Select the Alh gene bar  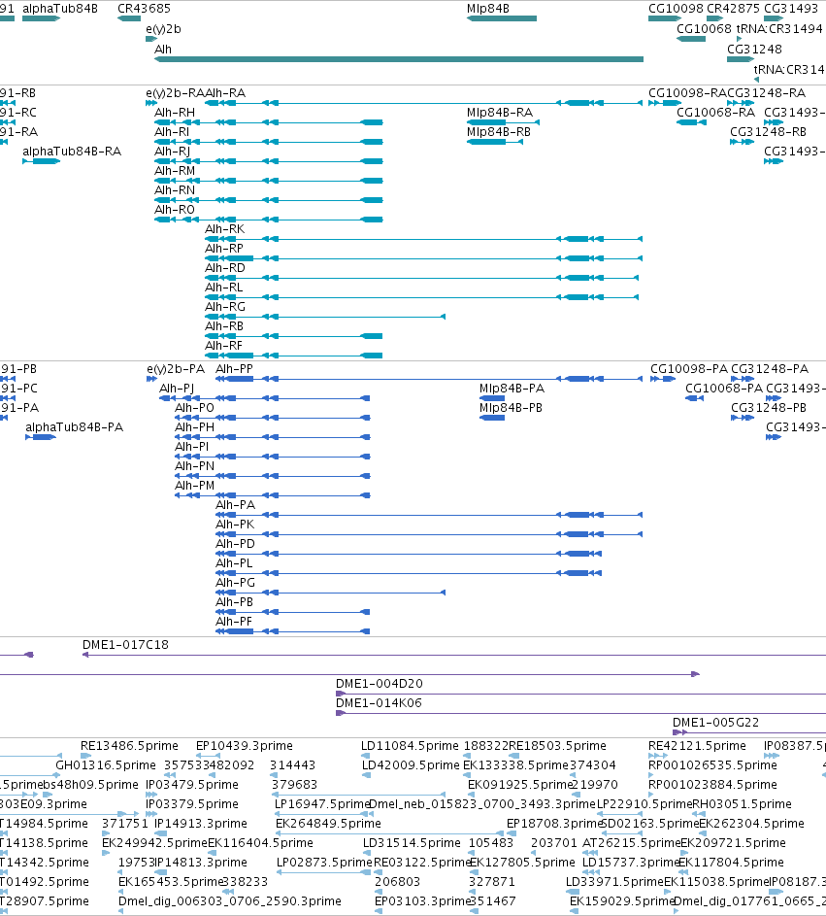pyautogui.click(x=399, y=59)
